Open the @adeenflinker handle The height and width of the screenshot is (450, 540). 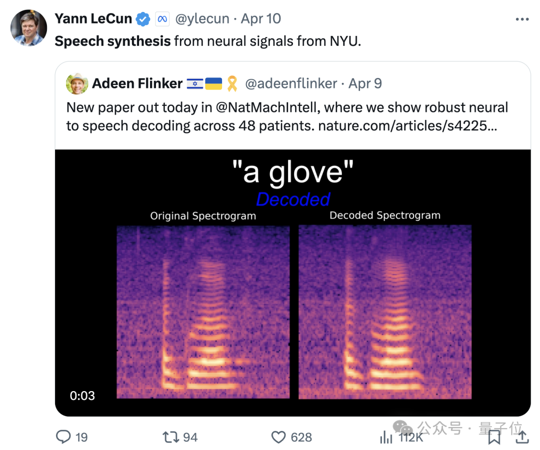pyautogui.click(x=291, y=83)
